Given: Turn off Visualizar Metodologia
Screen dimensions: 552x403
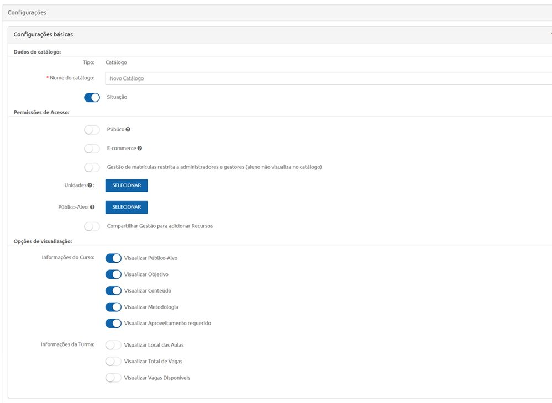Looking at the screenshot, I should point(113,307).
